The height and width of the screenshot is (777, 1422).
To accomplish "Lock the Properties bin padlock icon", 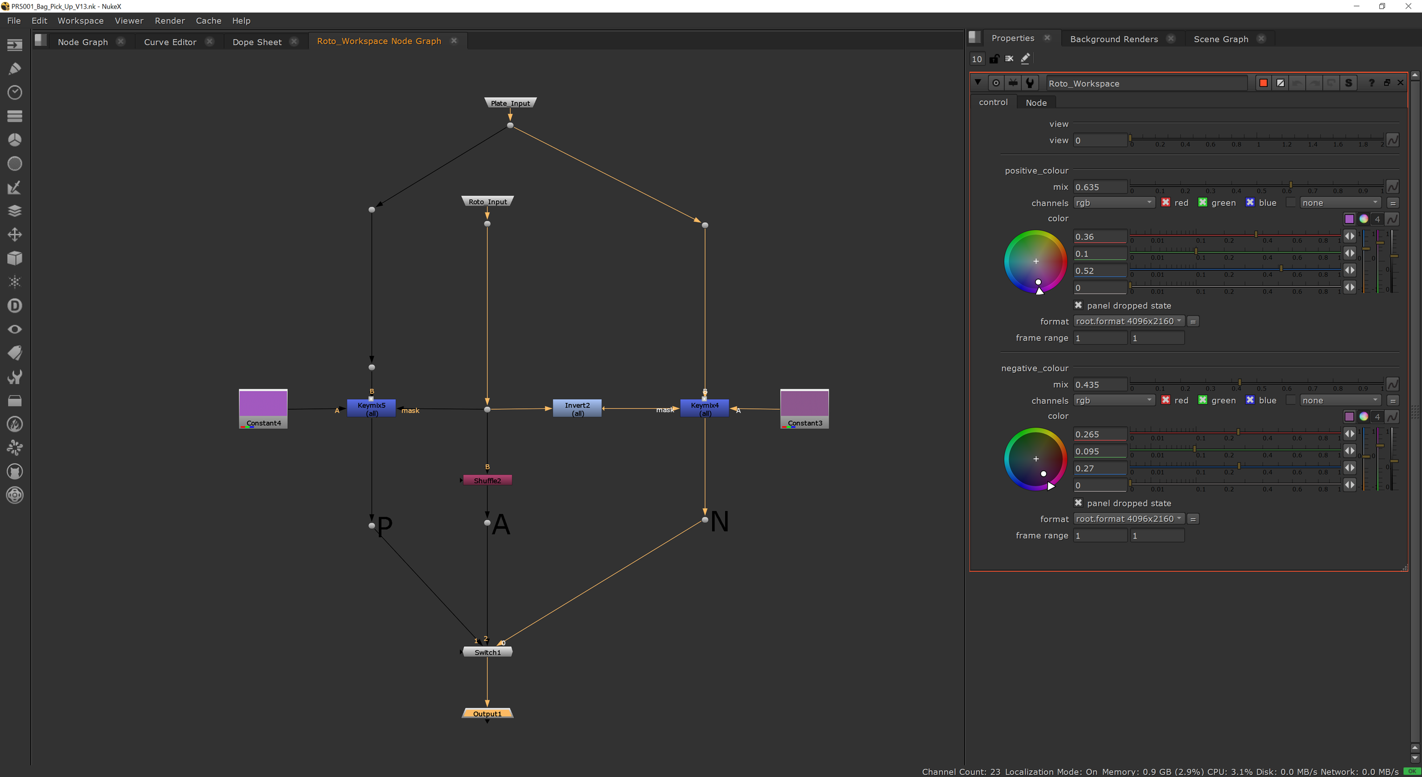I will click(994, 59).
